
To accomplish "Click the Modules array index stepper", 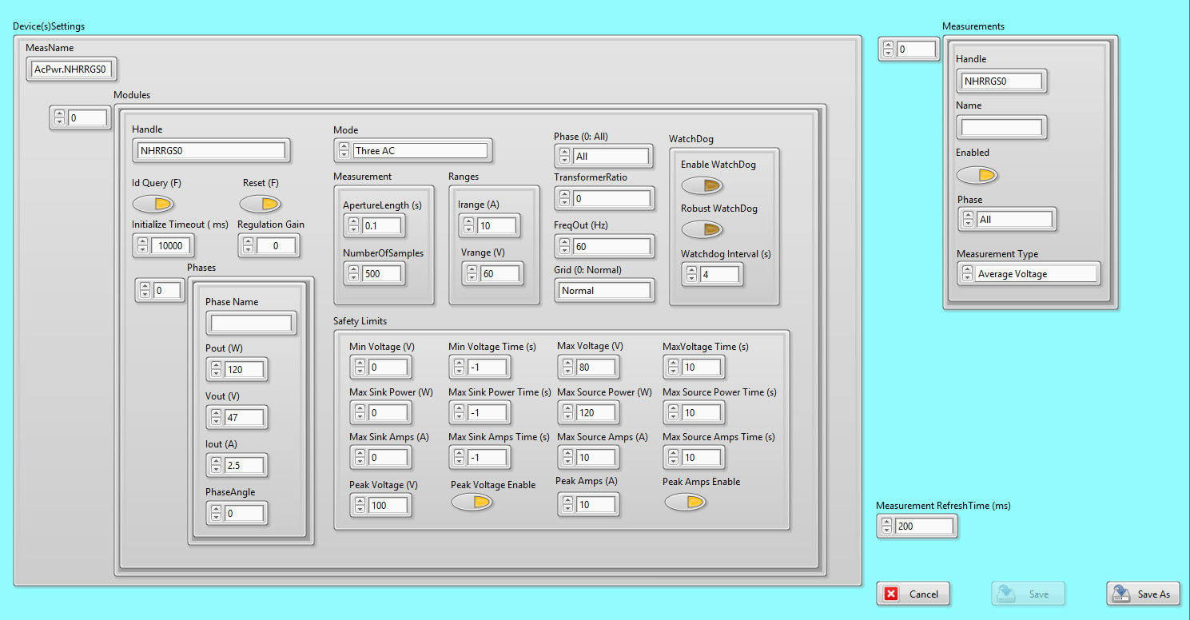I will 59,118.
